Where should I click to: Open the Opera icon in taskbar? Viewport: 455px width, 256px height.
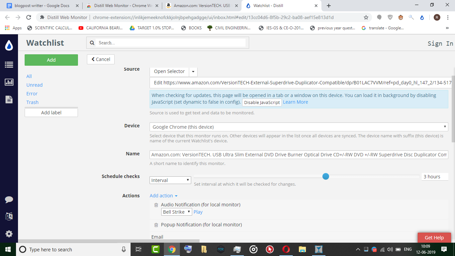click(x=286, y=249)
